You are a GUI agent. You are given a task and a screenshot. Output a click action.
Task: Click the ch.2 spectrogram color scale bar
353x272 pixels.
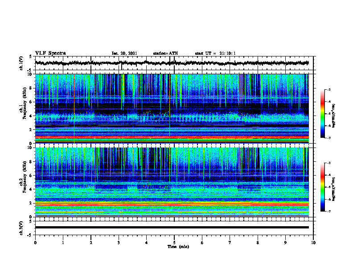point(322,187)
